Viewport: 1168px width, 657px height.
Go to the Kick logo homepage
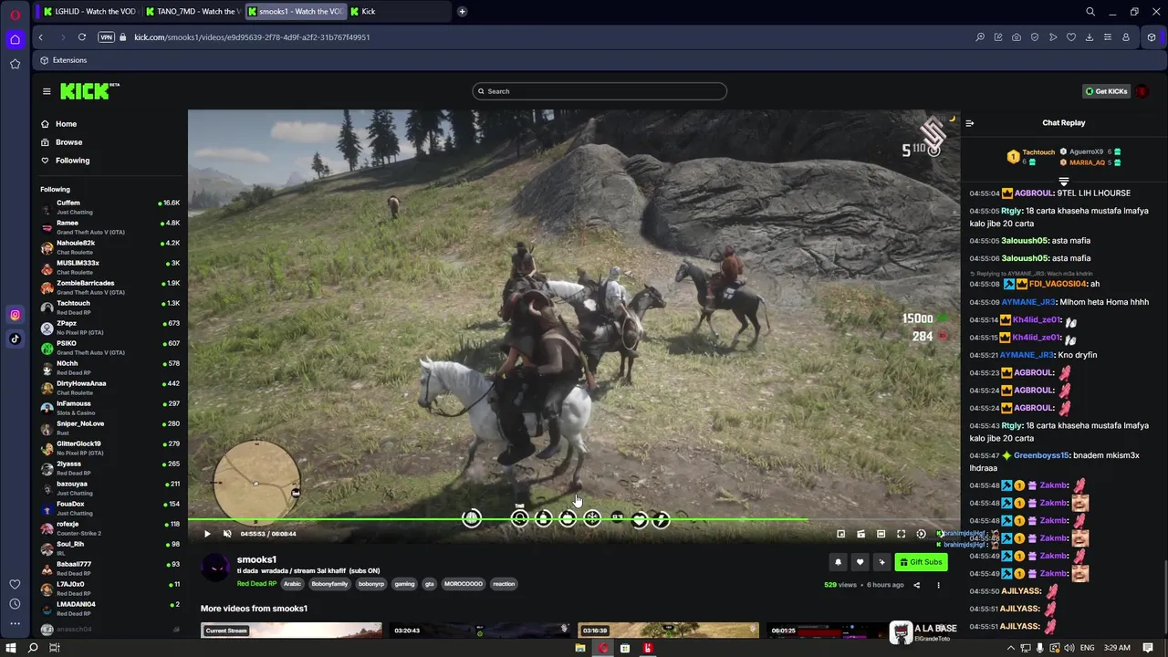pyautogui.click(x=89, y=90)
